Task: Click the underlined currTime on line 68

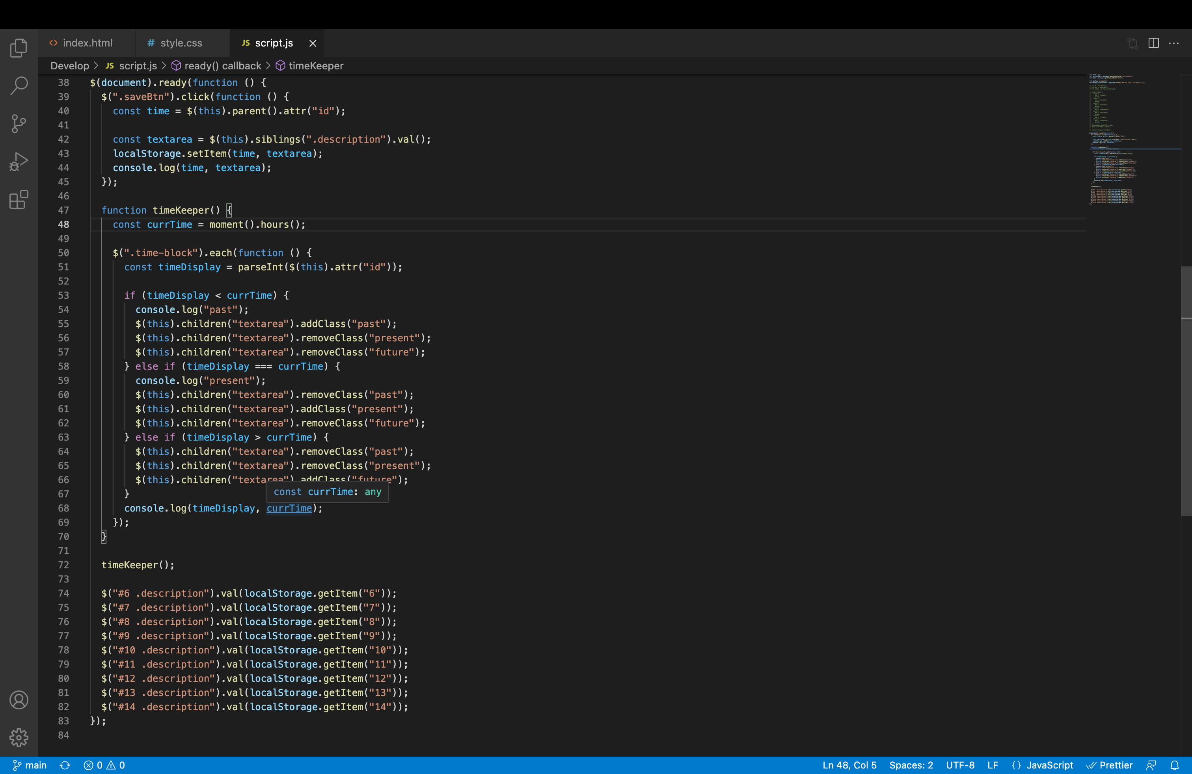Action: [x=289, y=508]
